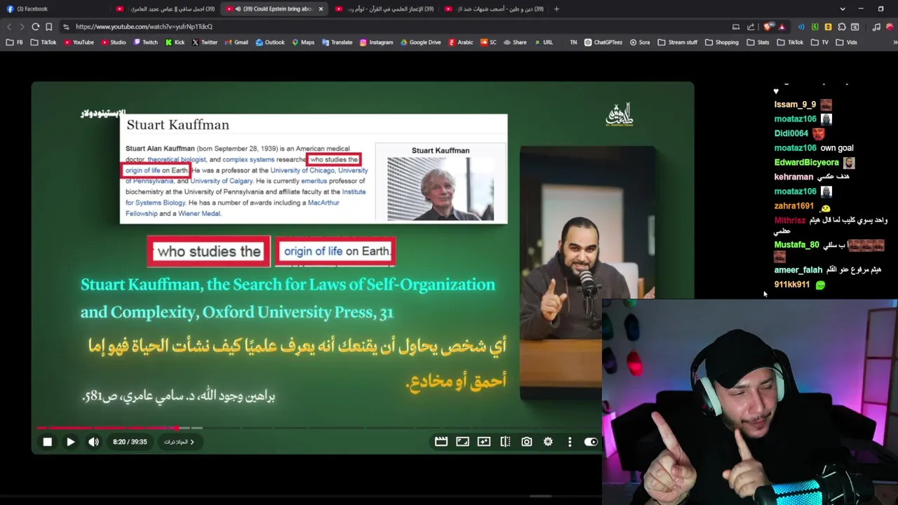Image resolution: width=898 pixels, height=505 pixels.
Task: Open the Outlook bookmark
Action: click(270, 42)
